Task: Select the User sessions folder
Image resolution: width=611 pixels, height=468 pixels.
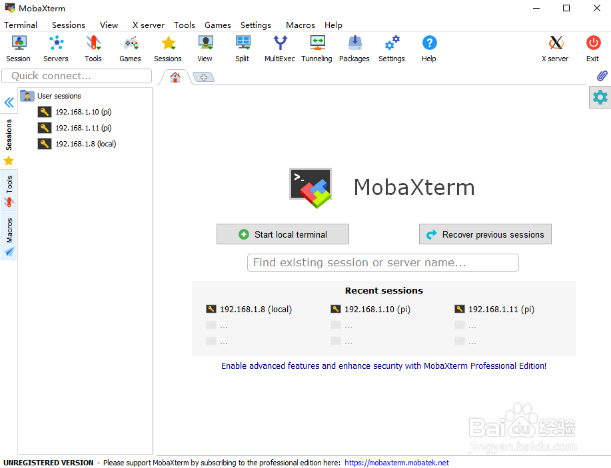Action: pos(51,96)
